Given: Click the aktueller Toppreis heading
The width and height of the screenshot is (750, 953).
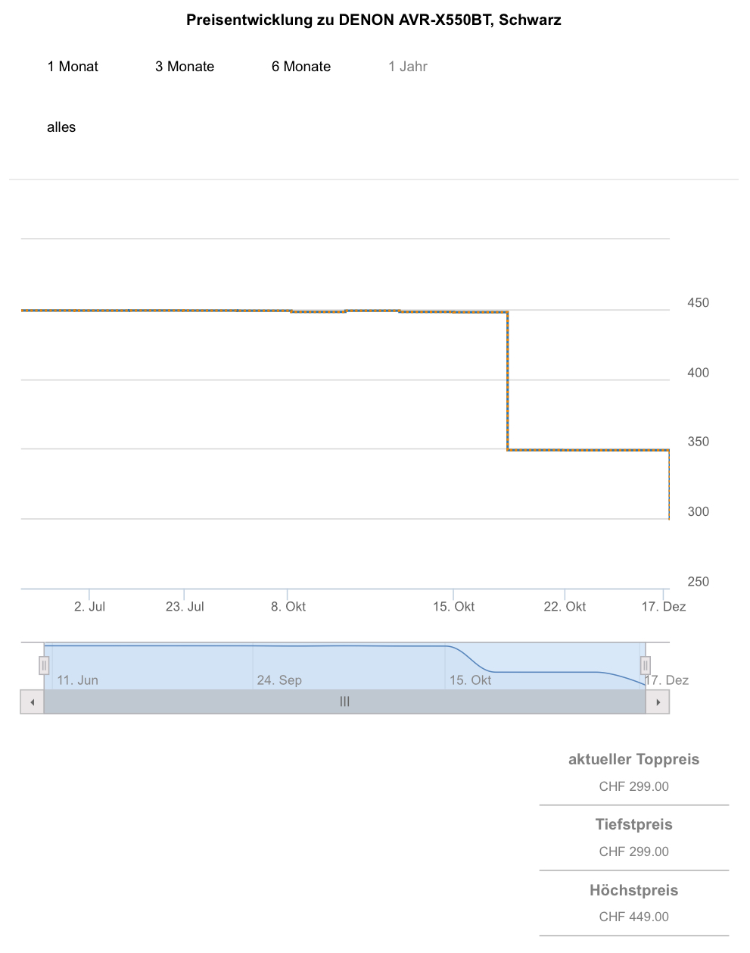Looking at the screenshot, I should pyautogui.click(x=633, y=760).
